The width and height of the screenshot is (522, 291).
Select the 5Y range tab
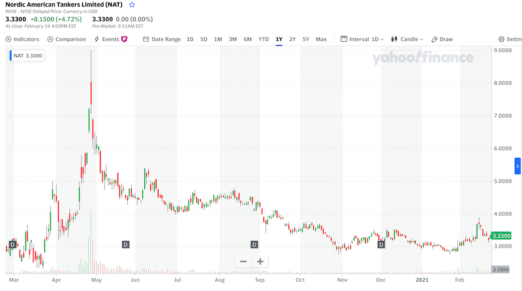click(x=305, y=39)
